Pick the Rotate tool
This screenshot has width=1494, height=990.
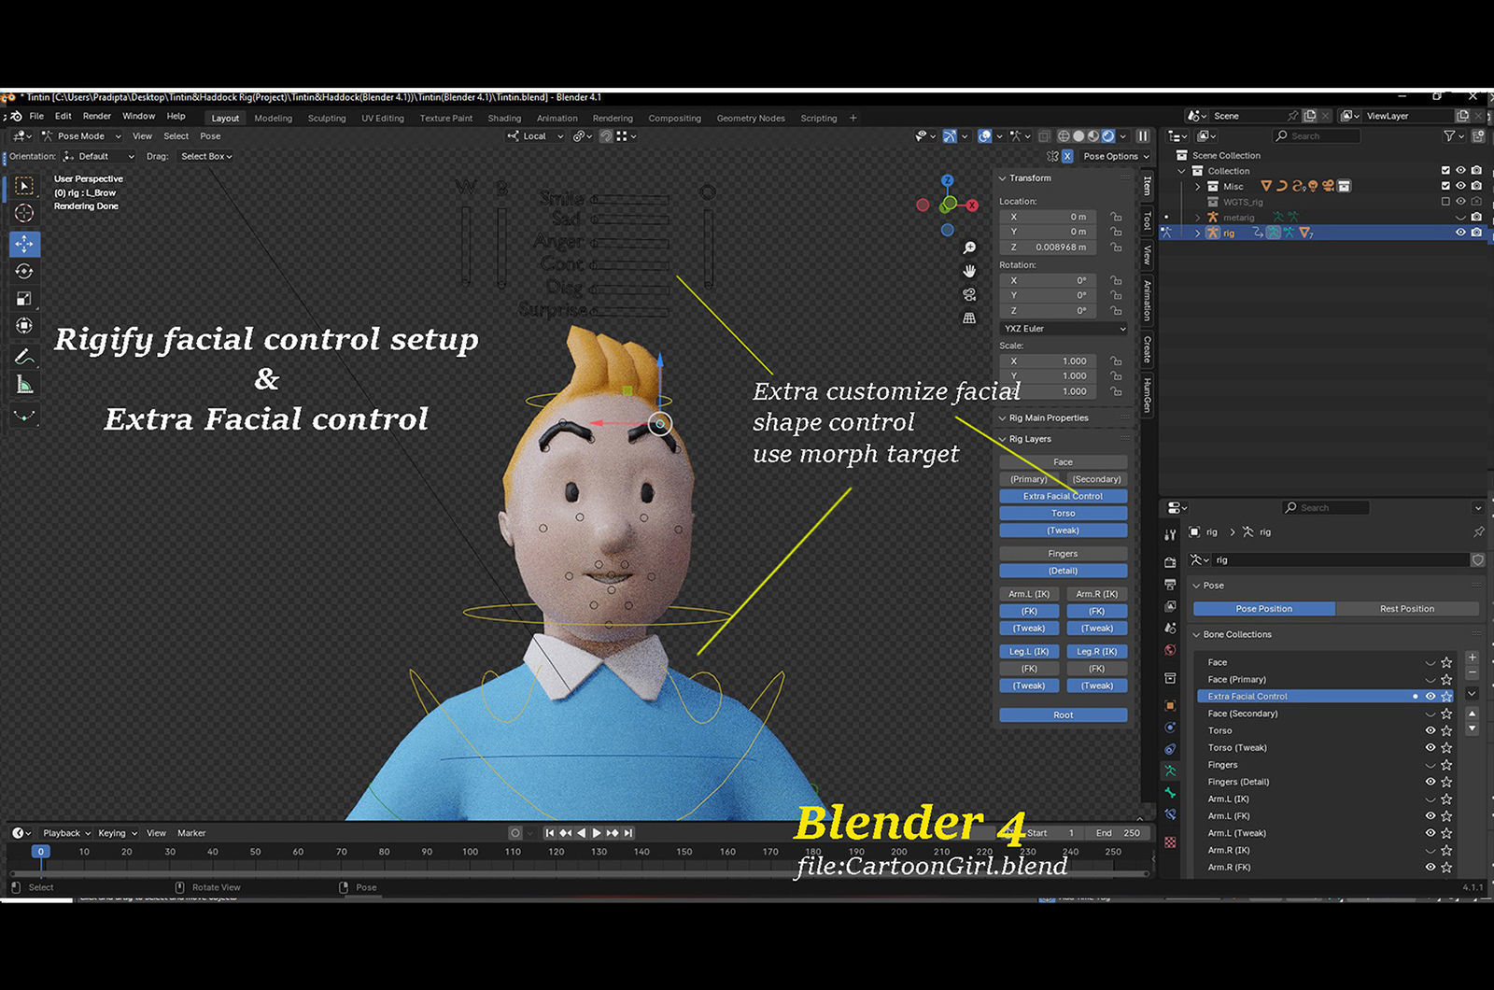pyautogui.click(x=24, y=271)
